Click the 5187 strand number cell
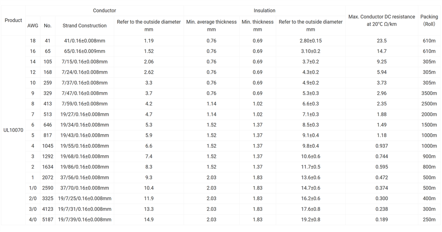The height and width of the screenshot is (232, 442). (x=48, y=220)
